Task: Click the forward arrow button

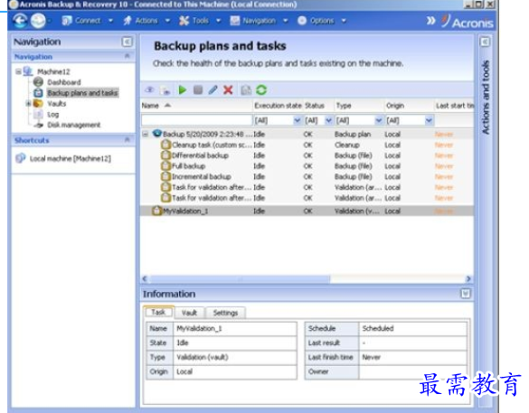Action: point(38,21)
